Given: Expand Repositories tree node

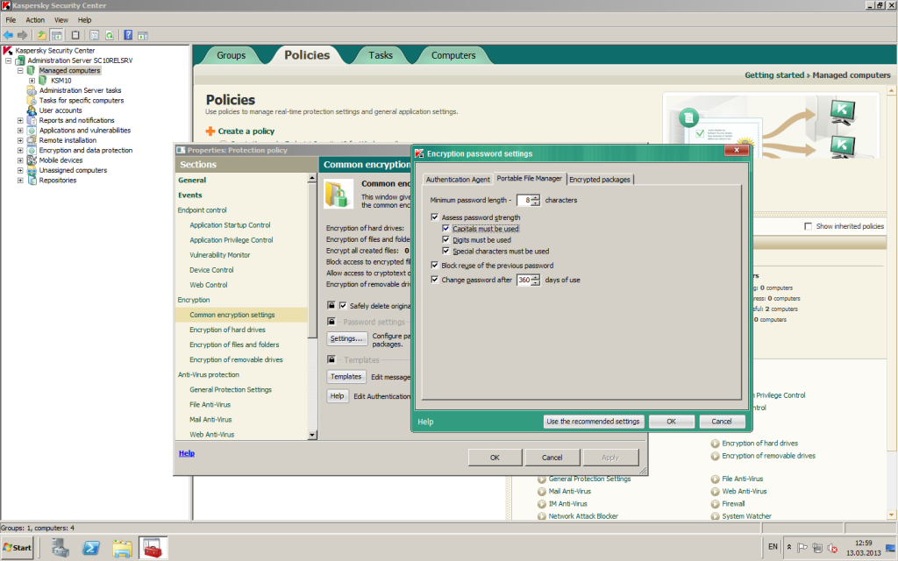Looking at the screenshot, I should click(x=20, y=181).
